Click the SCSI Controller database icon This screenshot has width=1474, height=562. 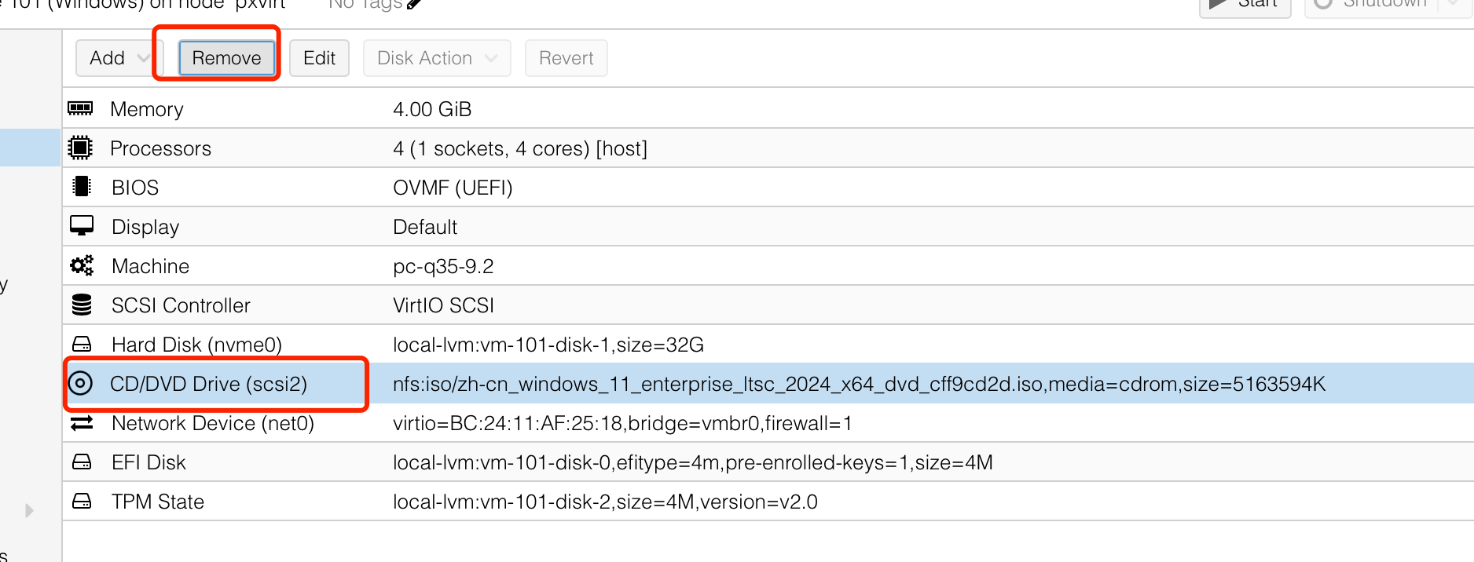tap(81, 305)
